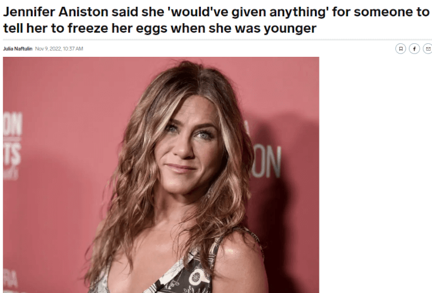
Task: Click the word 'younger' ending the headline
Action: coord(290,29)
